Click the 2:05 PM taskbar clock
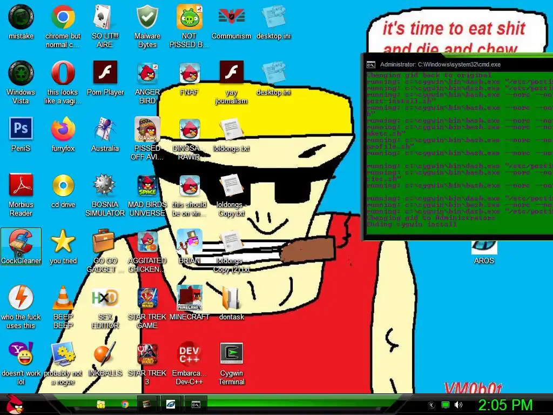This screenshot has height=415, width=553. tap(505, 405)
